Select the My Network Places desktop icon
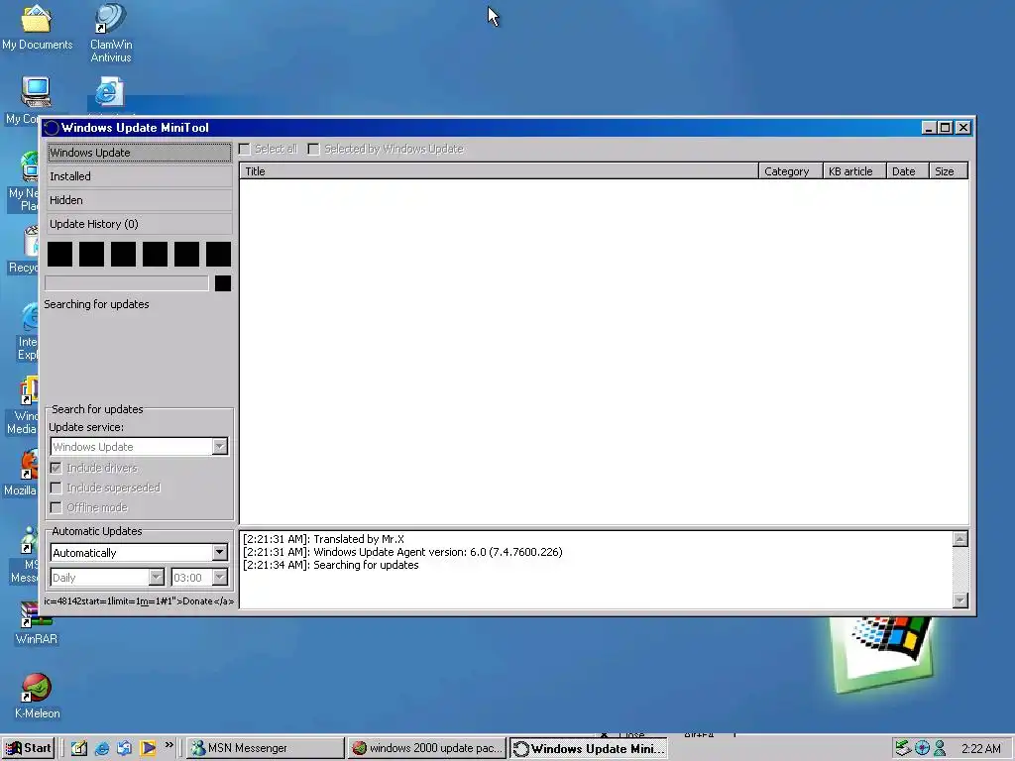Viewport: 1015px width, 761px height. (x=25, y=182)
